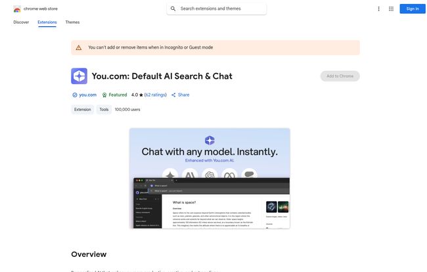The image size is (427, 272).
Task: Click the 4.0 rating value
Action: 135,95
